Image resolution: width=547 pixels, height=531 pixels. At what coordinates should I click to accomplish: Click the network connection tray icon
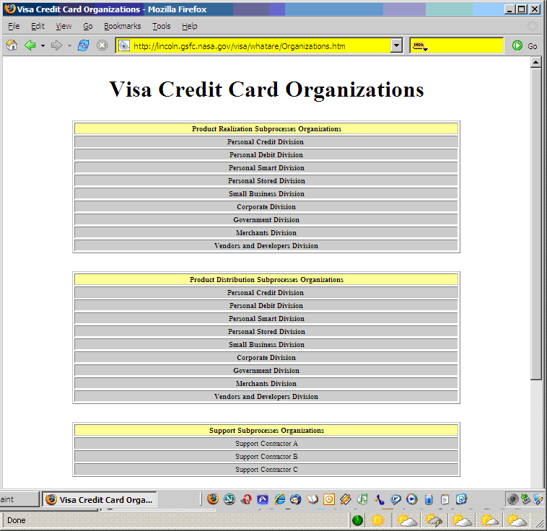pos(526,499)
